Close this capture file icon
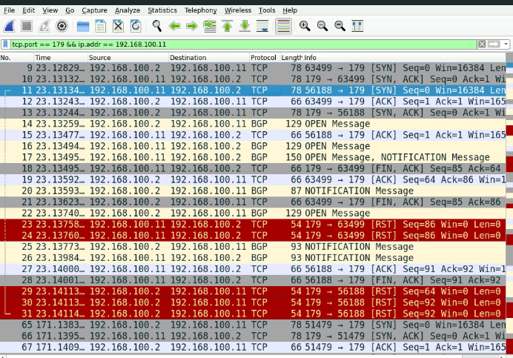 pos(118,26)
